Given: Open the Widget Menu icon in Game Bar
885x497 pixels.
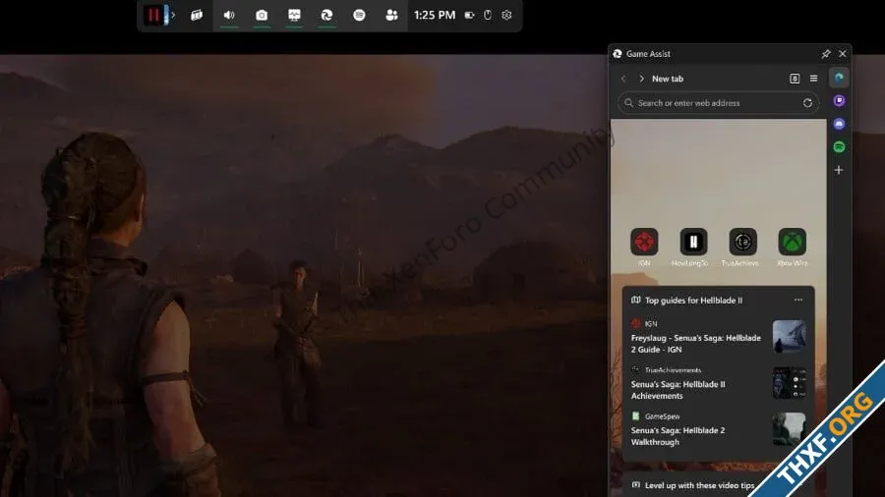Looking at the screenshot, I should point(197,15).
